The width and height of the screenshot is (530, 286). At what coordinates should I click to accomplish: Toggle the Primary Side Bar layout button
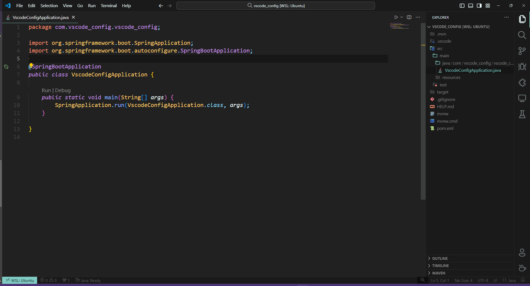pos(462,5)
